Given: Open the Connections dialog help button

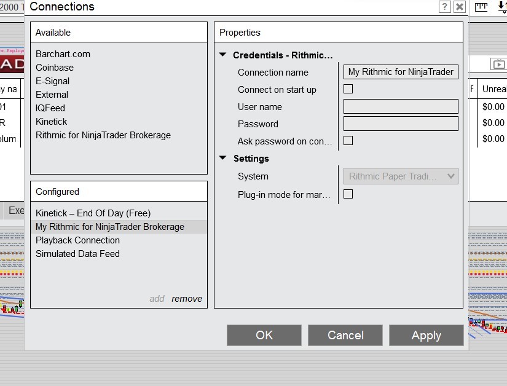Looking at the screenshot, I should [x=444, y=7].
